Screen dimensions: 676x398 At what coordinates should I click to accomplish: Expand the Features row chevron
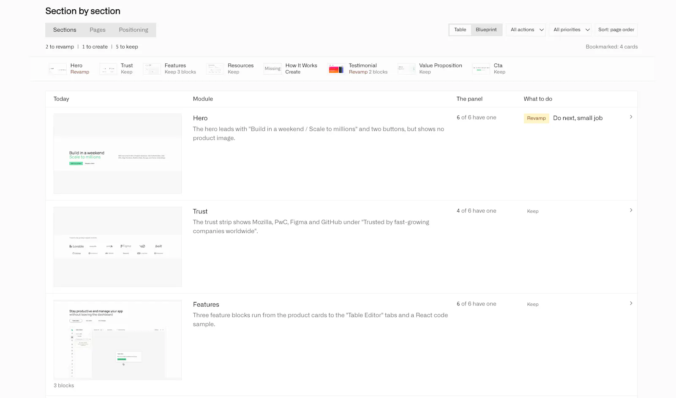pyautogui.click(x=631, y=303)
